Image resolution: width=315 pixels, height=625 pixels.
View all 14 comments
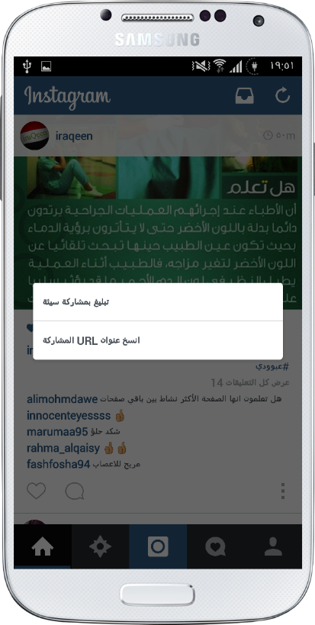[250, 382]
